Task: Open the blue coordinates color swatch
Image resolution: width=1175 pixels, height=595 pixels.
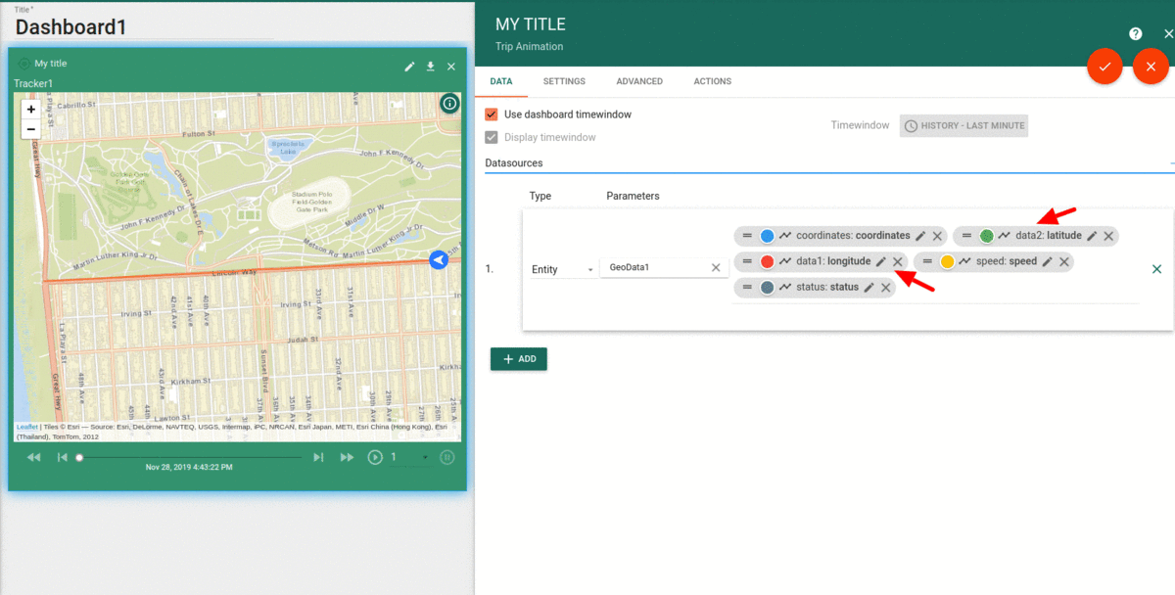Action: coord(767,236)
